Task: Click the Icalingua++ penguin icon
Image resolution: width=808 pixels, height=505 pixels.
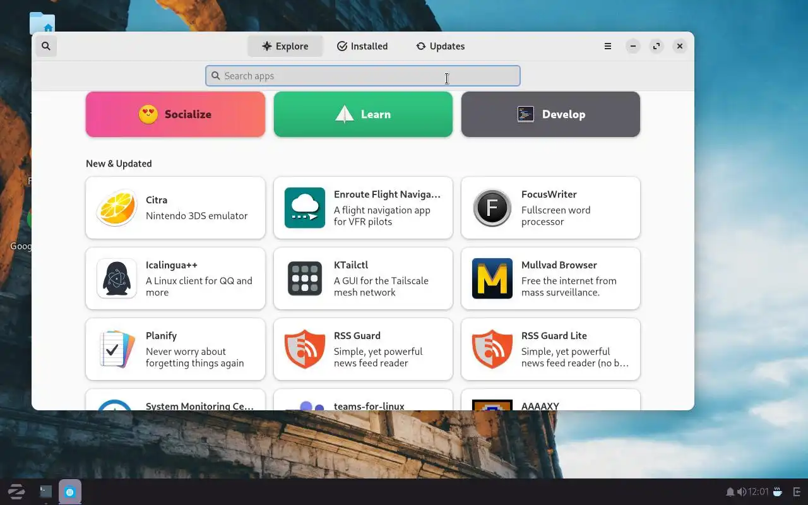Action: (x=117, y=278)
